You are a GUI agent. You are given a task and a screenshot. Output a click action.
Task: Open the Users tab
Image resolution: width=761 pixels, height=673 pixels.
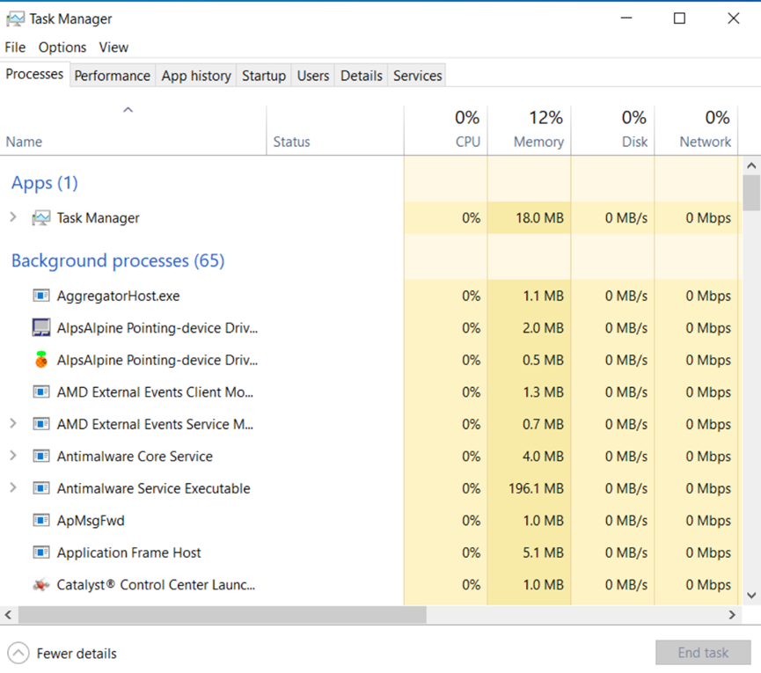click(x=313, y=76)
